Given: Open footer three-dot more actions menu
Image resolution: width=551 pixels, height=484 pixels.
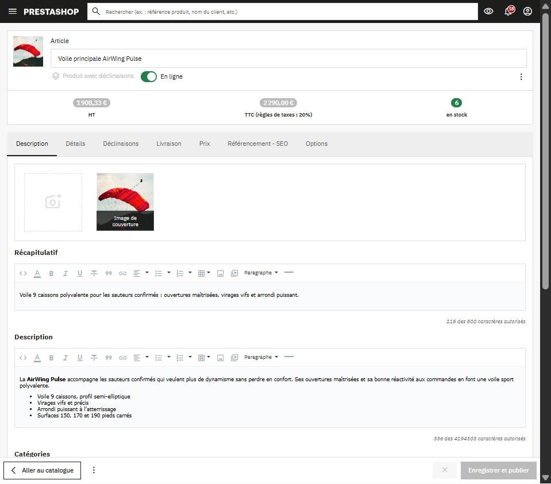Looking at the screenshot, I should [x=94, y=470].
